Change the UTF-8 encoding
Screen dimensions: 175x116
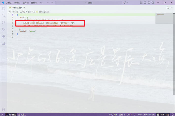tap(129, 115)
